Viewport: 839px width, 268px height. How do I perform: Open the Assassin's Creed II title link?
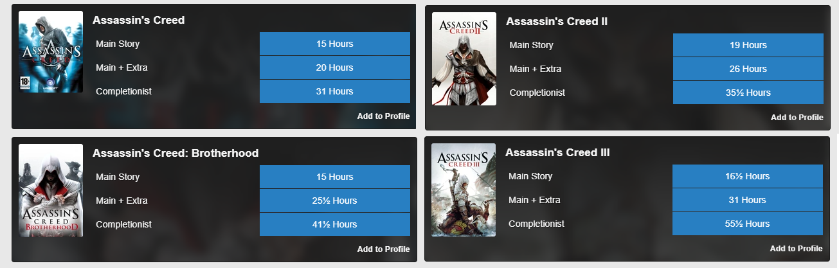pos(557,21)
